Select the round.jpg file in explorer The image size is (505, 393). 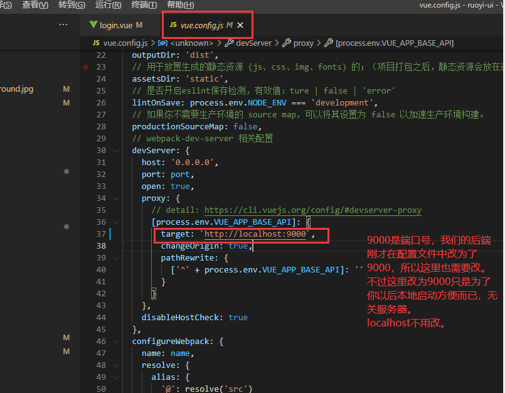pos(17,89)
